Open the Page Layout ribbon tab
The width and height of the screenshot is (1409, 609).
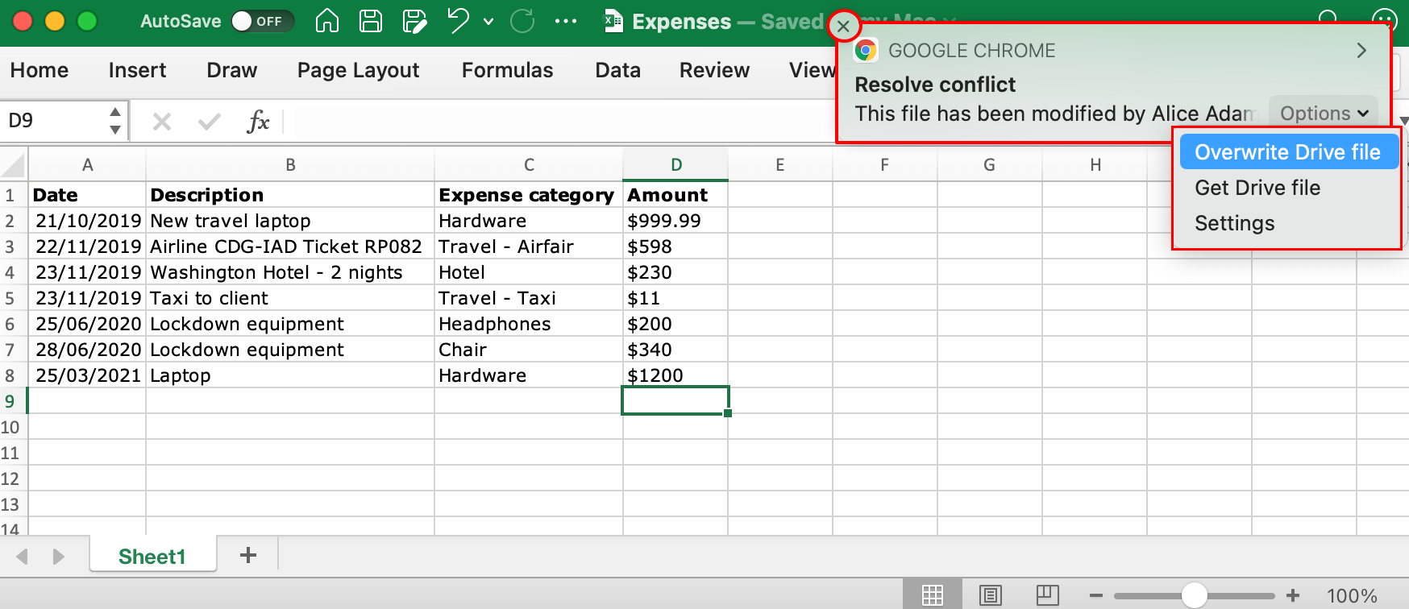359,70
